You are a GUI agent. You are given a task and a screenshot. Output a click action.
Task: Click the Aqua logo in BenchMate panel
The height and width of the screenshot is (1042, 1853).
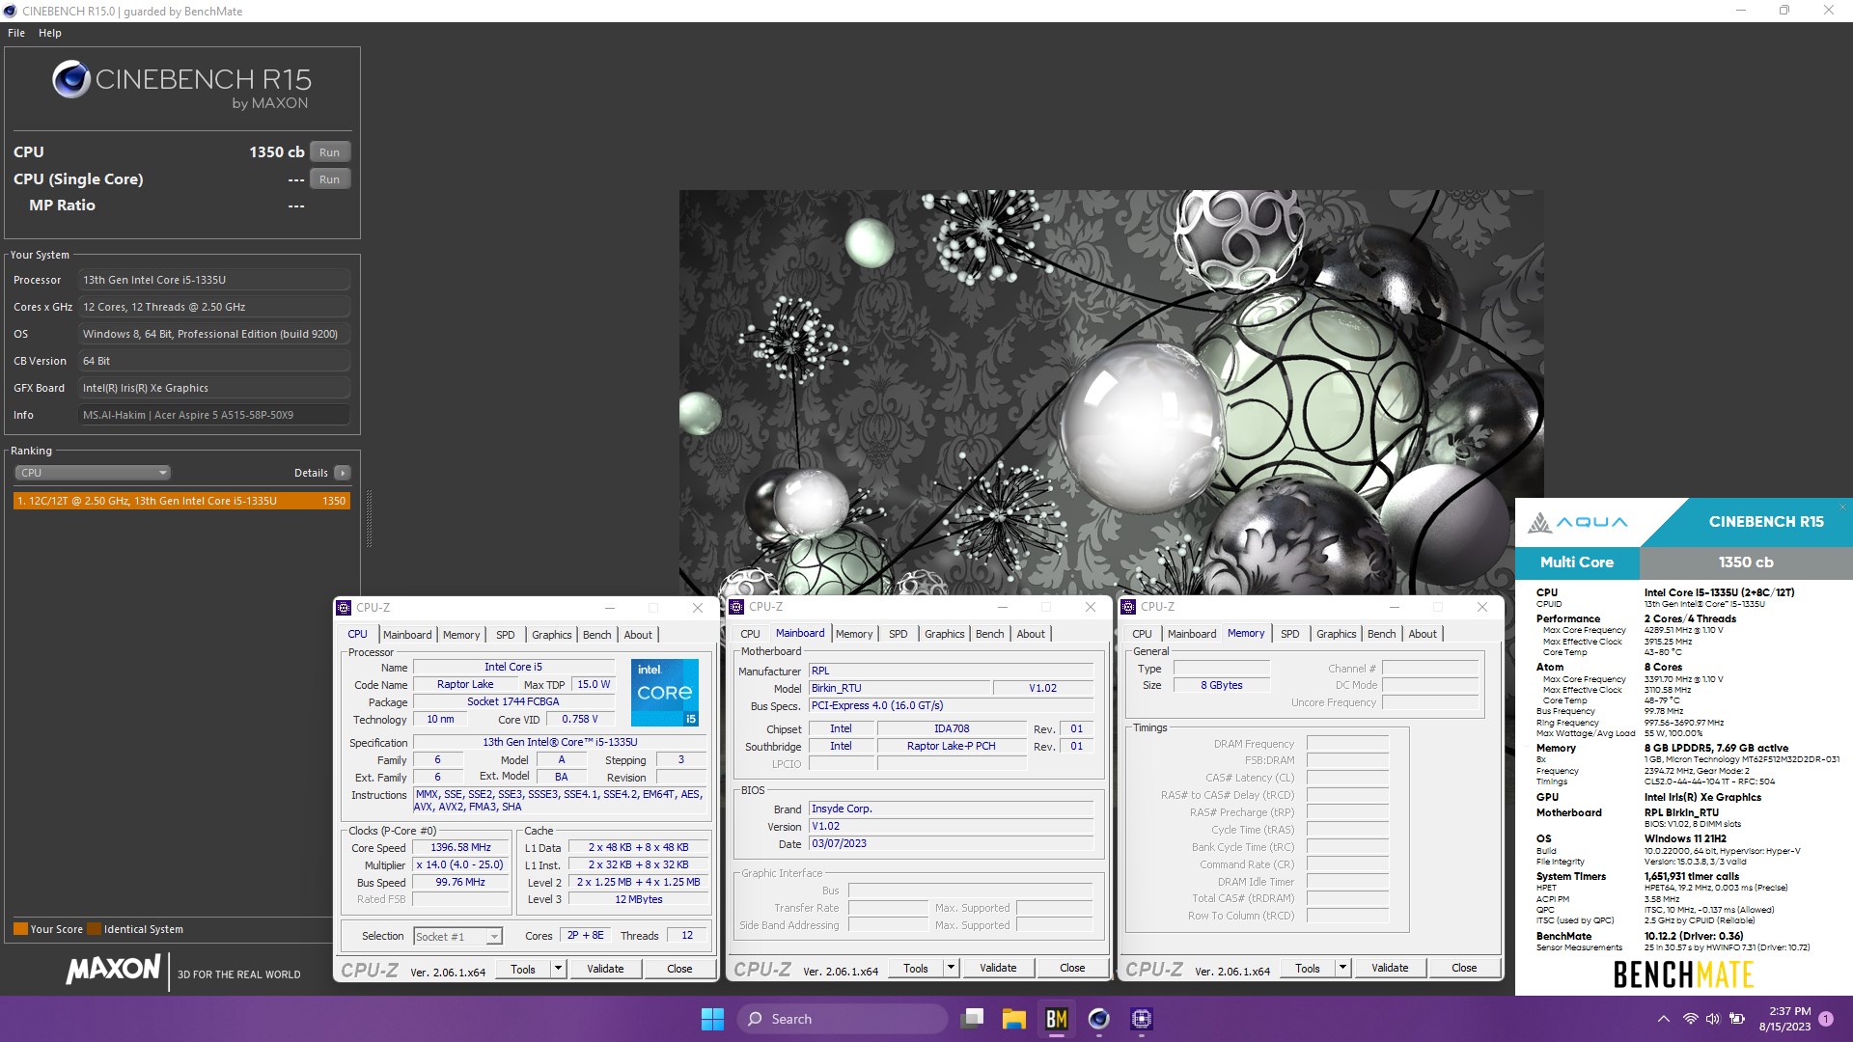point(1578,522)
